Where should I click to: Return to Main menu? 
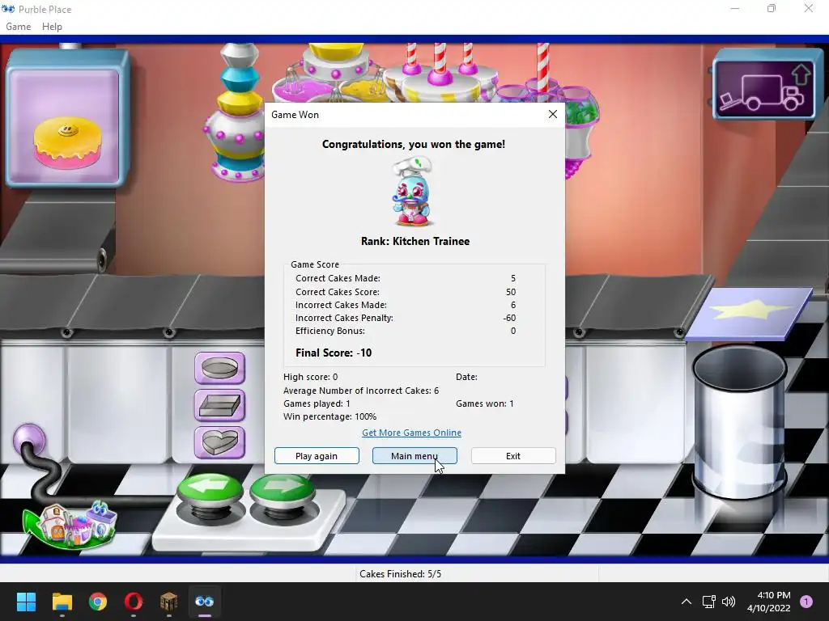click(x=414, y=456)
